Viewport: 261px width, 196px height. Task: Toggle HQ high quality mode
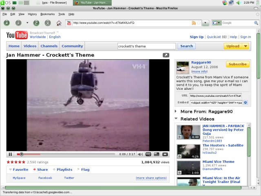click(x=148, y=154)
